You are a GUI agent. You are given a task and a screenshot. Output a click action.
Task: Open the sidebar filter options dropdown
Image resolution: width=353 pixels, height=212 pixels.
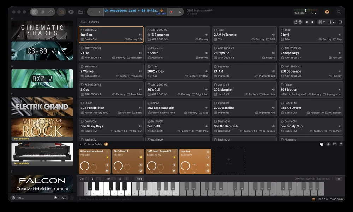pos(56,198)
